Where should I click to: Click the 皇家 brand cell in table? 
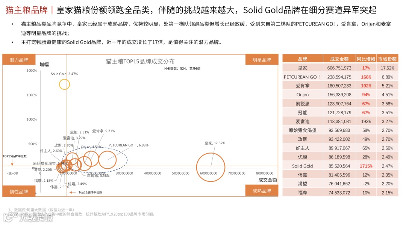pyautogui.click(x=302, y=68)
